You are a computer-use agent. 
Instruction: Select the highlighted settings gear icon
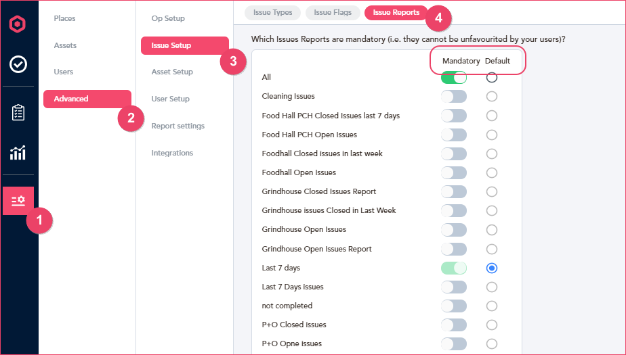tap(18, 201)
